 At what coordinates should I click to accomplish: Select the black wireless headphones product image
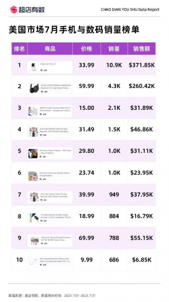34,88
